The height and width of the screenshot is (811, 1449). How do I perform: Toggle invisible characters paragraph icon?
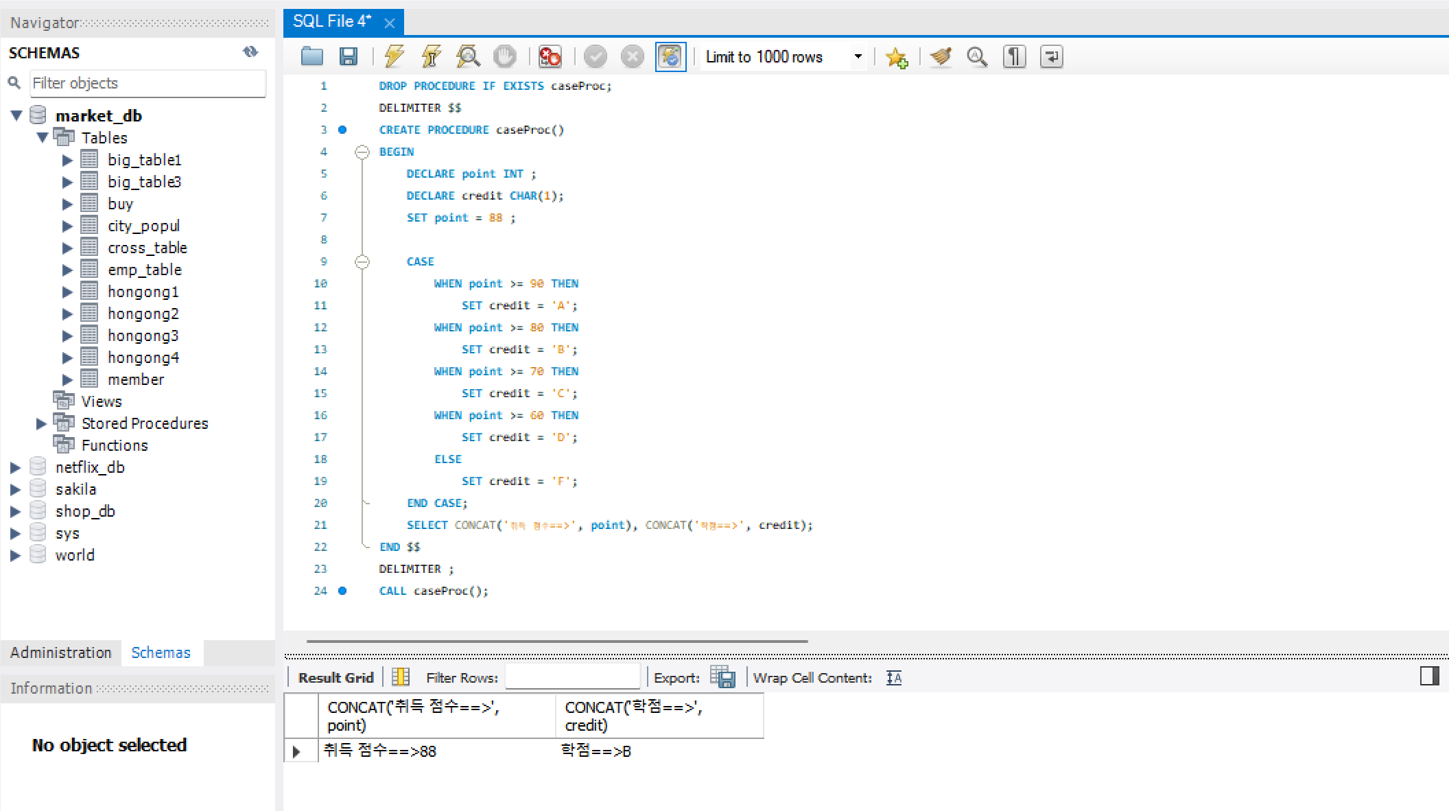point(1014,57)
